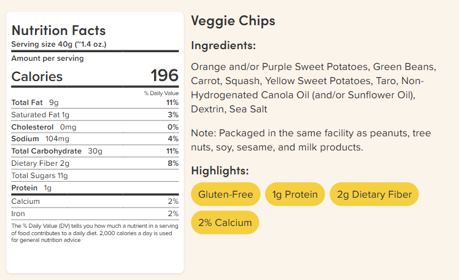This screenshot has width=459, height=280.
Task: Click the Gluten-Free highlight badge
Action: point(225,194)
